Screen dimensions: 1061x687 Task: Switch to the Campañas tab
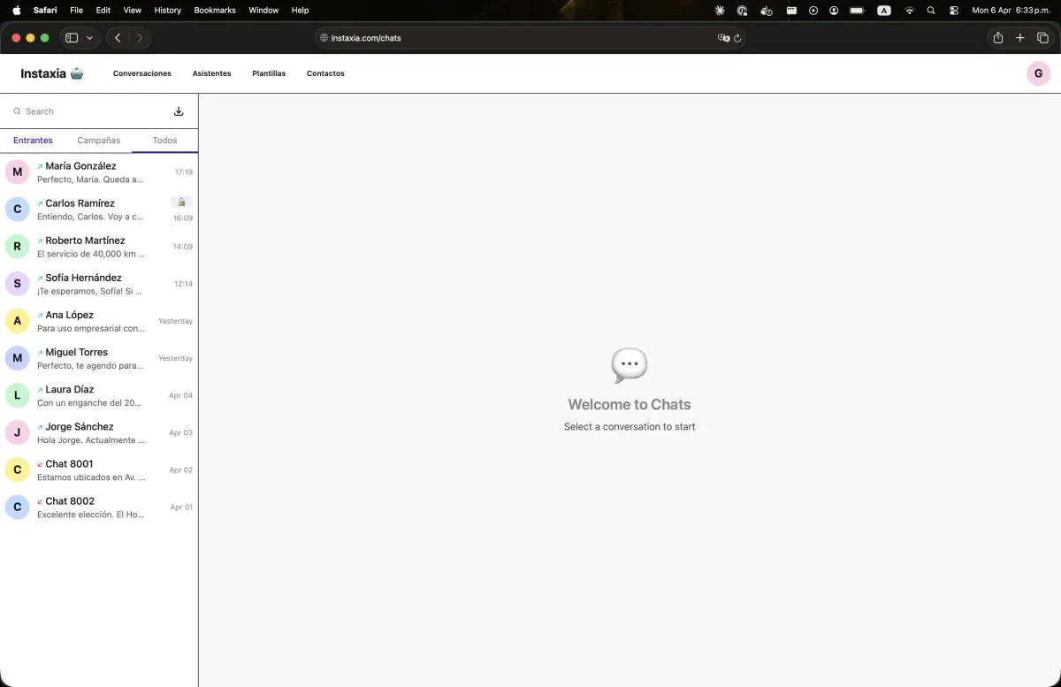[98, 140]
